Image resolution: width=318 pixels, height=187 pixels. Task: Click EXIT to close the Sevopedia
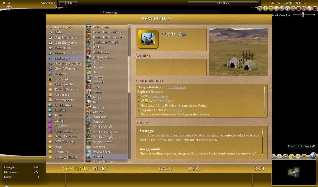click(x=260, y=169)
